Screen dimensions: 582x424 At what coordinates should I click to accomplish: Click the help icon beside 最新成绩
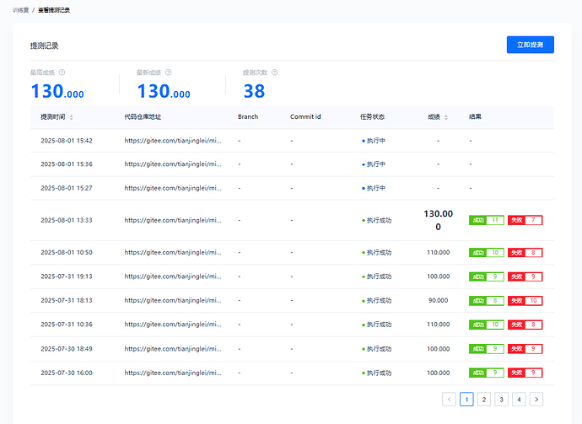tap(168, 72)
